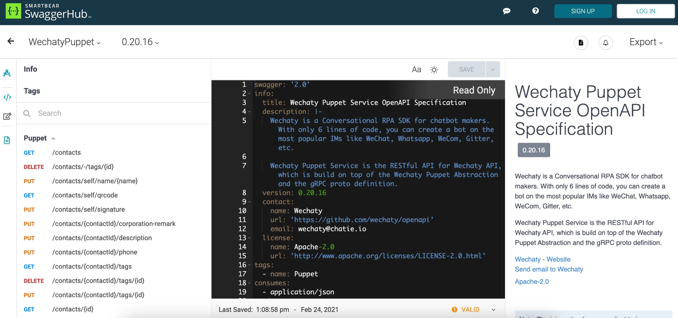
Task: Click the edit pencil icon in left sidebar
Action: 7,116
